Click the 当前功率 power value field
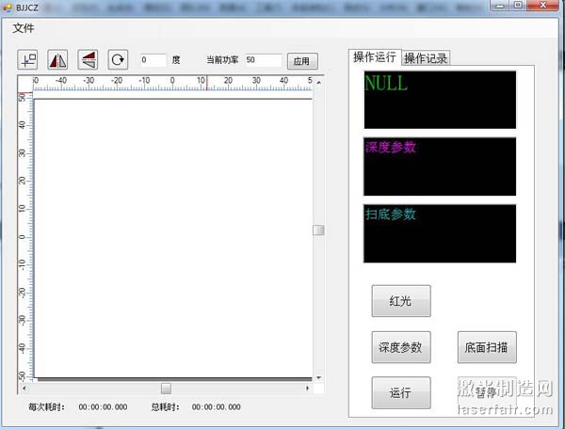 pyautogui.click(x=262, y=59)
